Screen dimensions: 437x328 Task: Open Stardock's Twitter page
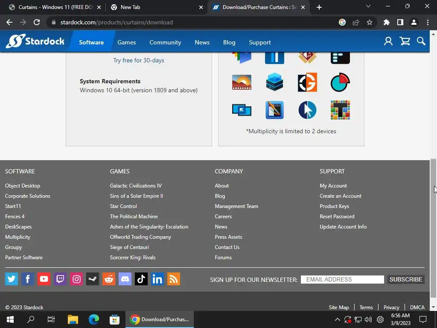coord(12,279)
